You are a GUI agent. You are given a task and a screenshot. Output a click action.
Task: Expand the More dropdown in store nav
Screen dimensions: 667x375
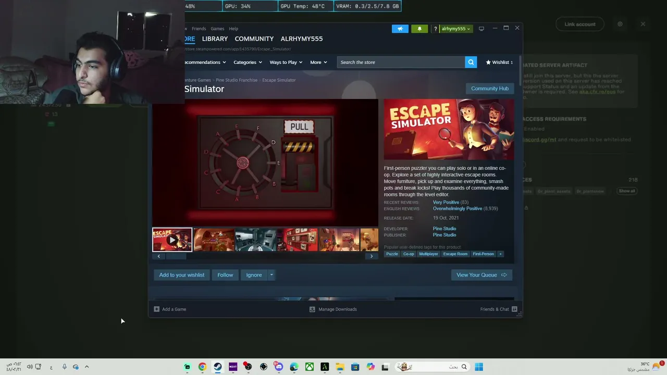[x=319, y=63]
